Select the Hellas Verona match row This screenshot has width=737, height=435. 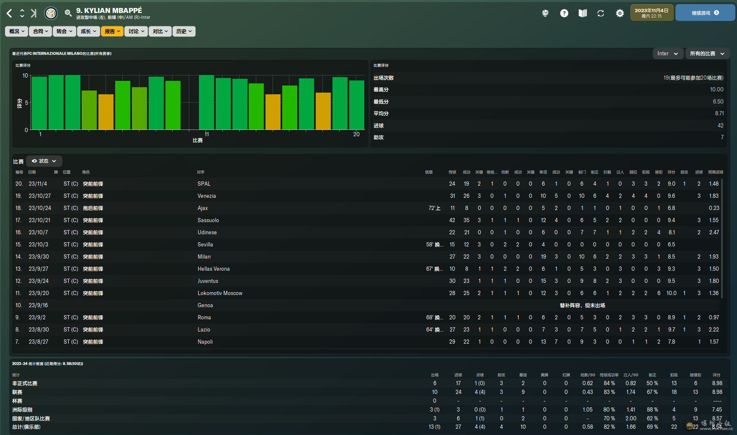point(367,269)
